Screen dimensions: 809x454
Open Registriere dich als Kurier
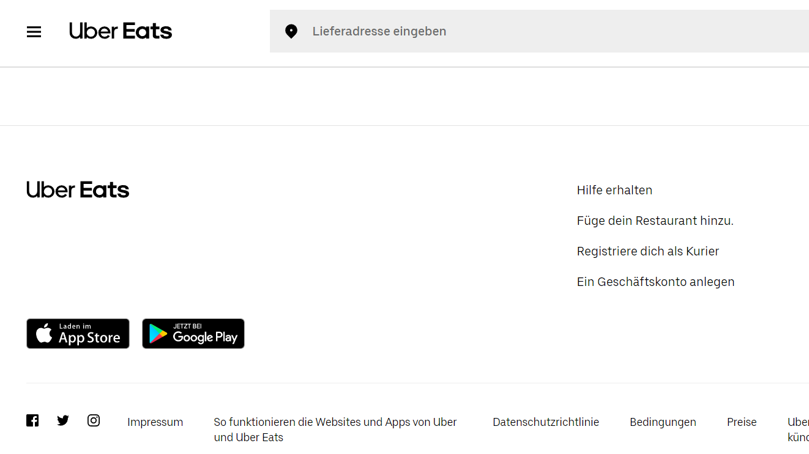(648, 251)
